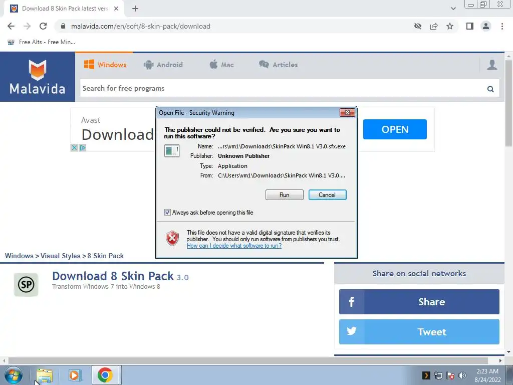This screenshot has width=513, height=385.
Task: Click the AdChoices triangle icon
Action: pos(83,148)
